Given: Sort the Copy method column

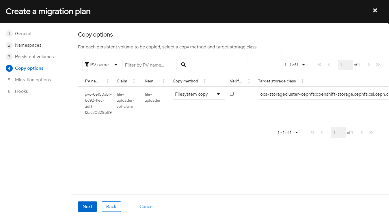Looking at the screenshot, I should point(205,81).
